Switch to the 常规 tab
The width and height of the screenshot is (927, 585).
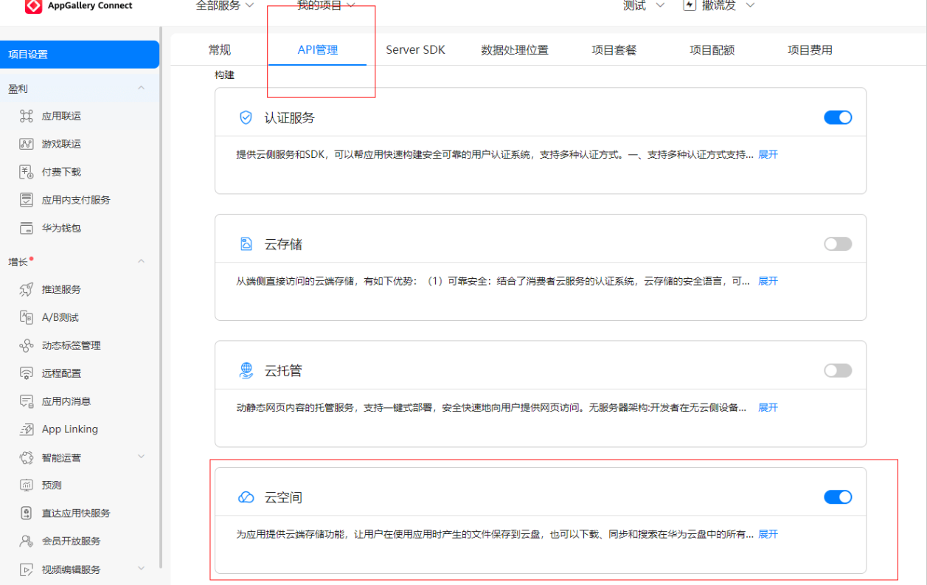coord(219,50)
